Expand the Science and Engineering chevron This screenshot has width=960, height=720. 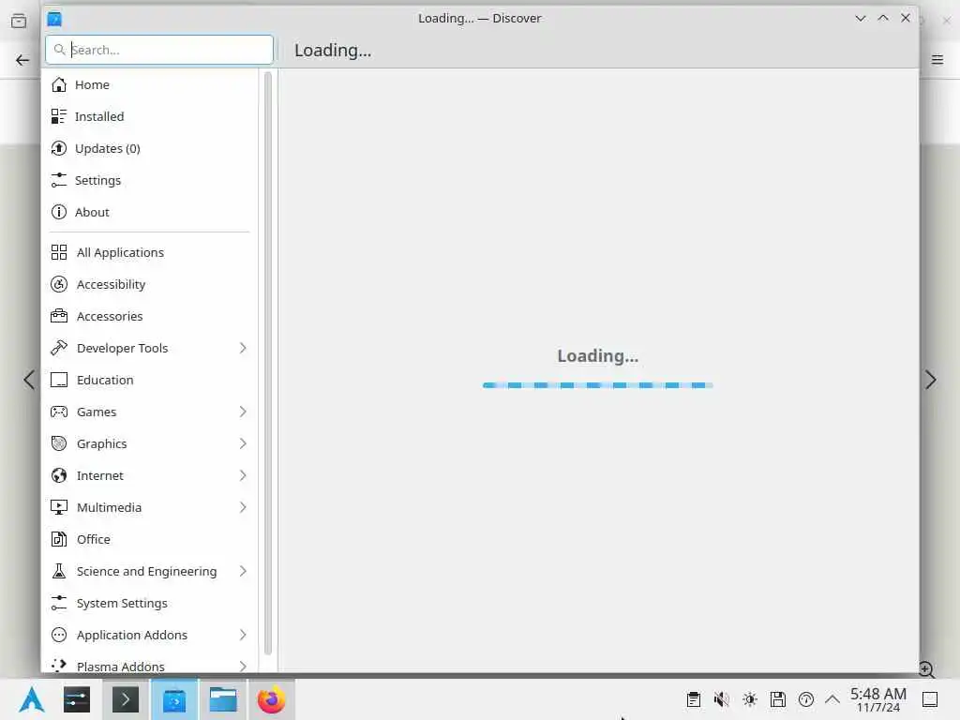pos(243,571)
